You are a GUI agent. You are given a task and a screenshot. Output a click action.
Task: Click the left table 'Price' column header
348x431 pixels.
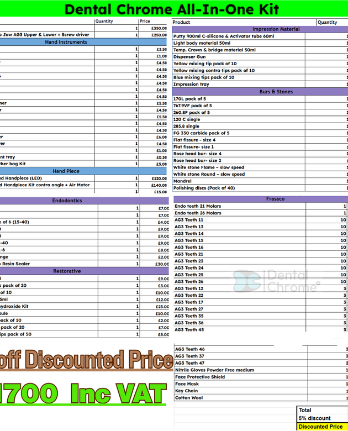145,21
